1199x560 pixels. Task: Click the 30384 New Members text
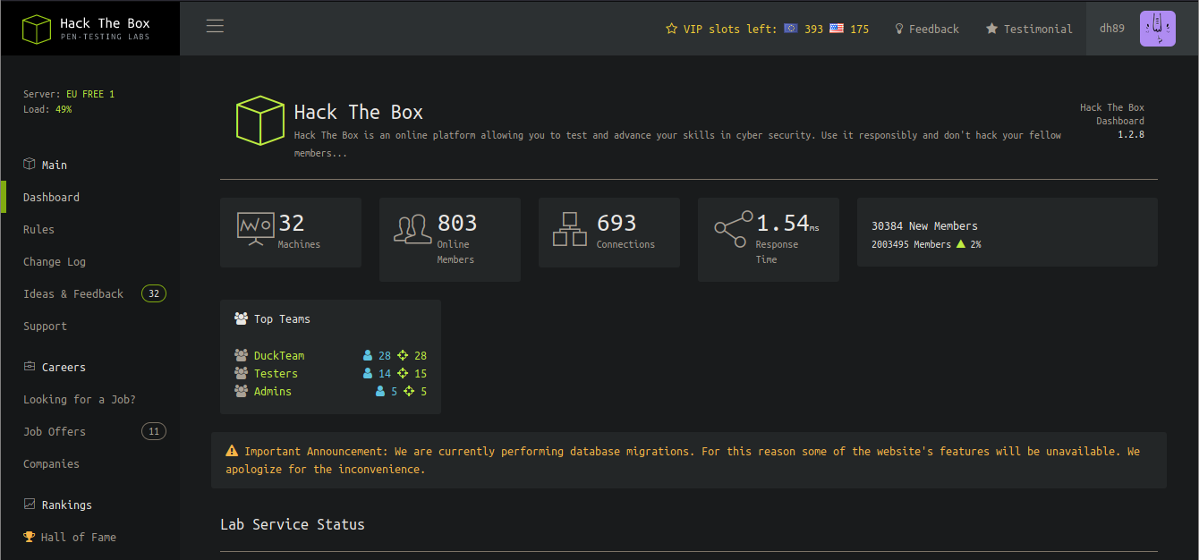tap(924, 225)
